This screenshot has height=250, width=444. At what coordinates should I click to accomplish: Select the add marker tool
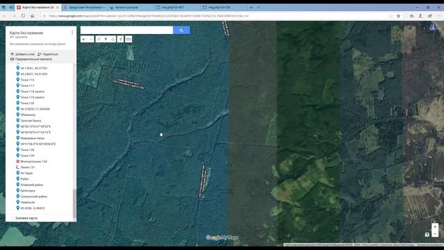click(106, 39)
